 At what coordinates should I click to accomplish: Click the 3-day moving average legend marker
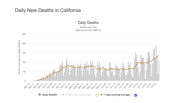(x=63, y=95)
